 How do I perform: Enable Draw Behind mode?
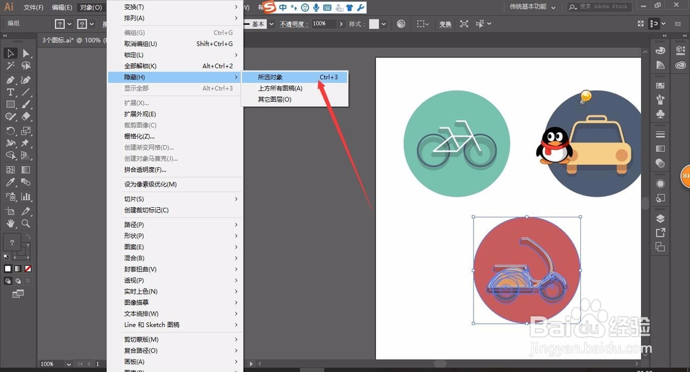(x=18, y=281)
